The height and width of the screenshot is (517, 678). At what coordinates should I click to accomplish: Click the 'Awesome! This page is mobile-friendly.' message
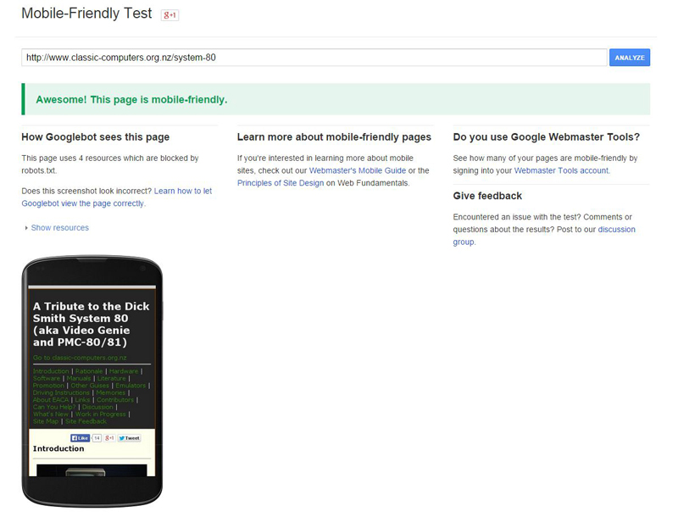point(131,99)
